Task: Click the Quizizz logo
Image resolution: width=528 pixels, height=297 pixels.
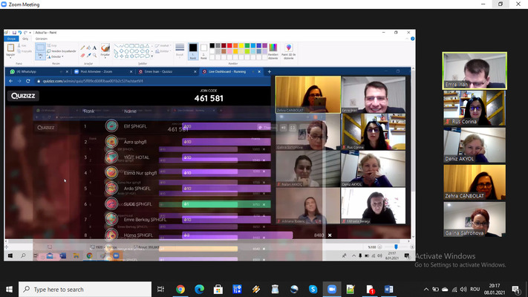Action: [x=23, y=96]
